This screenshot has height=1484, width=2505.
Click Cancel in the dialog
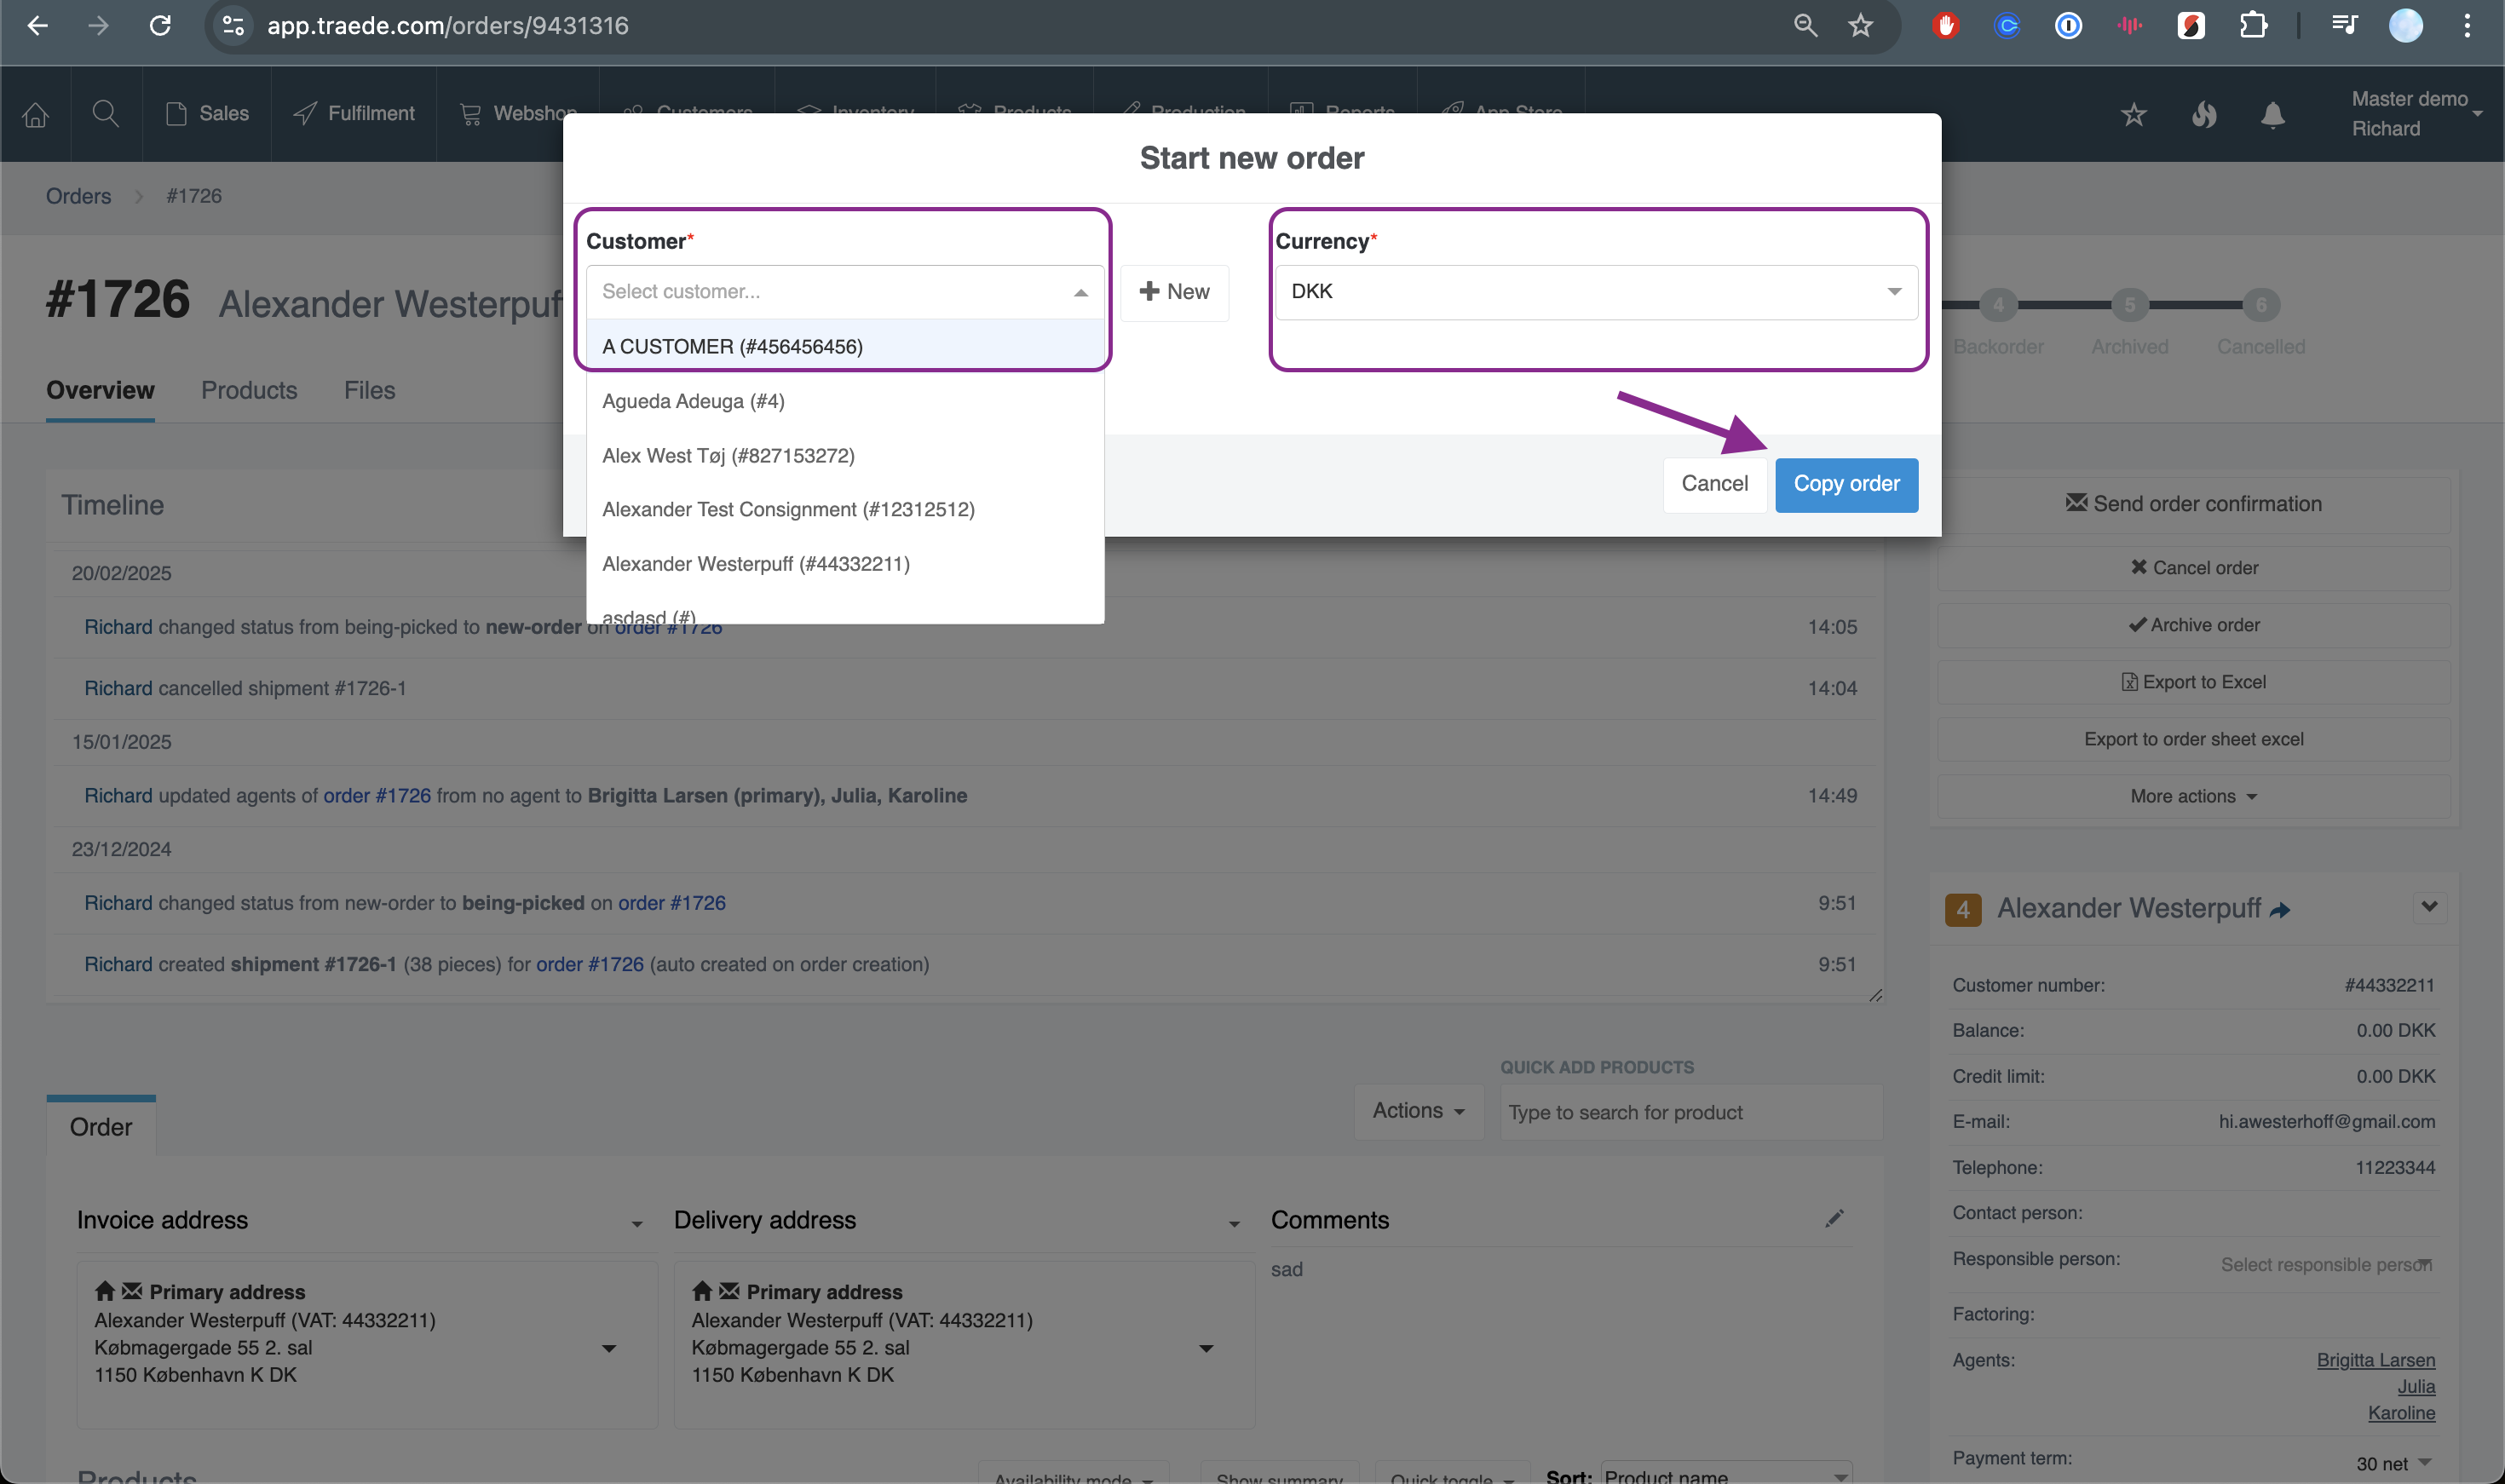[x=1714, y=484]
